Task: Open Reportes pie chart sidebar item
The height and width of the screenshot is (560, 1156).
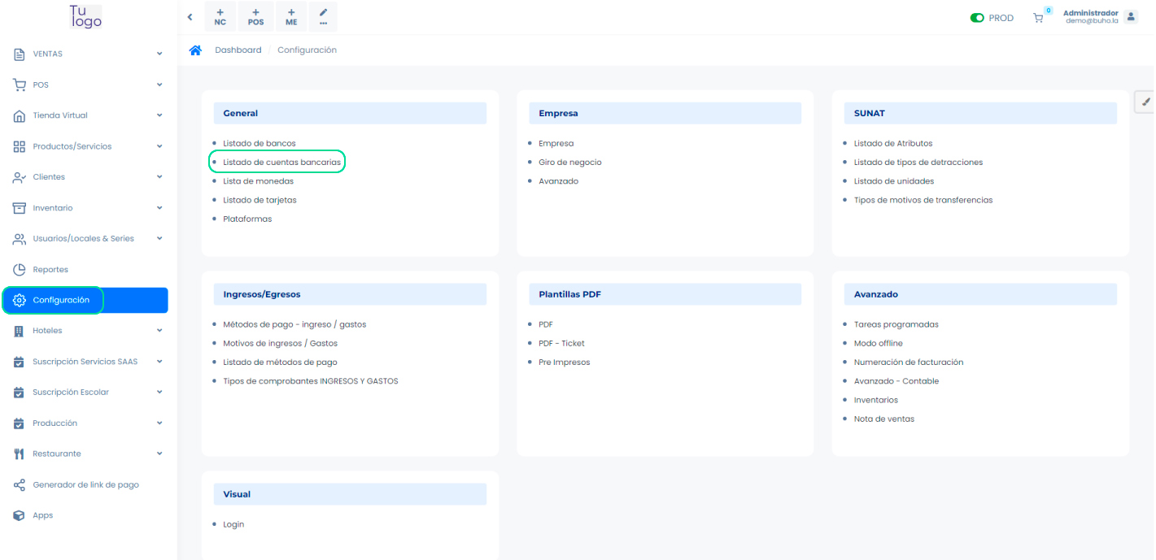Action: coord(50,270)
